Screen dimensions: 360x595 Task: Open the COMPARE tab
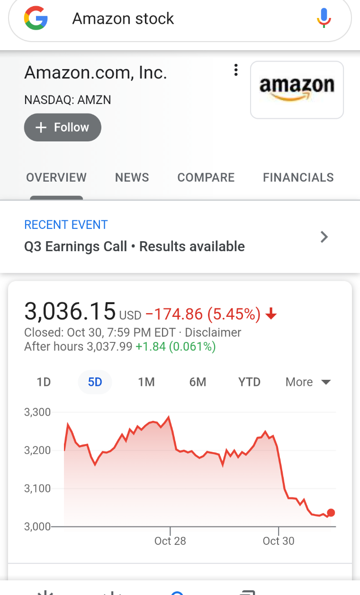coord(206,177)
